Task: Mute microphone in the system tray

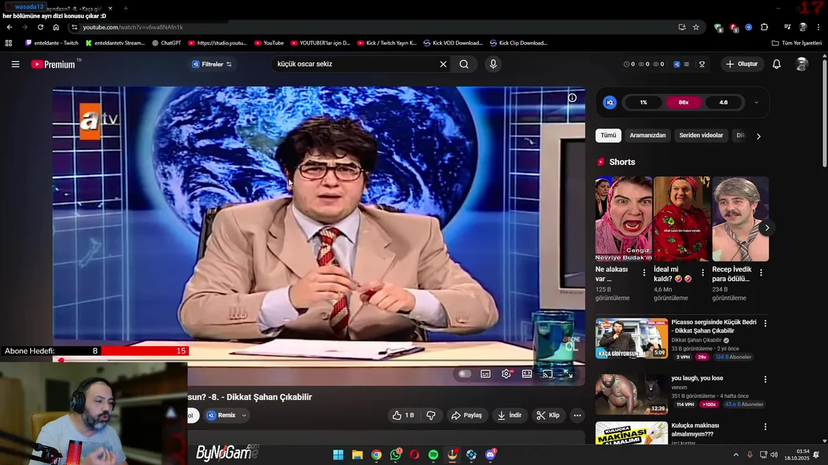Action: point(750,455)
